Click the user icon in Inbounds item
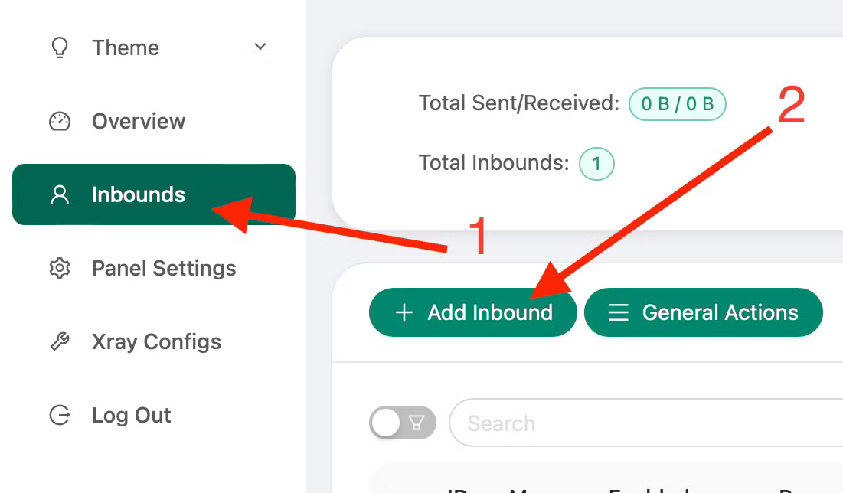 pos(60,194)
